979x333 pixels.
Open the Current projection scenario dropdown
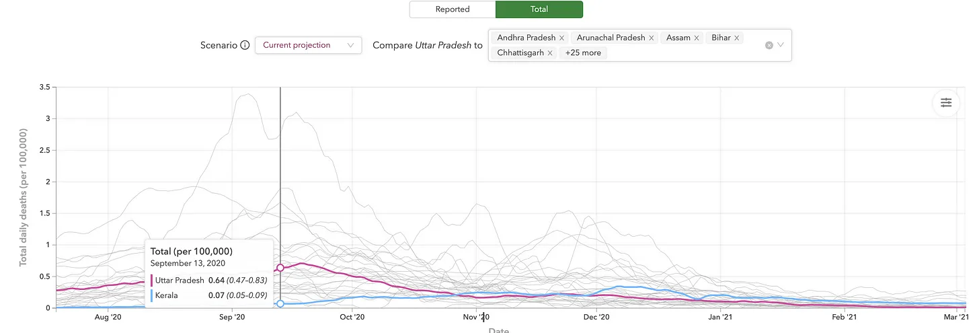coord(309,45)
